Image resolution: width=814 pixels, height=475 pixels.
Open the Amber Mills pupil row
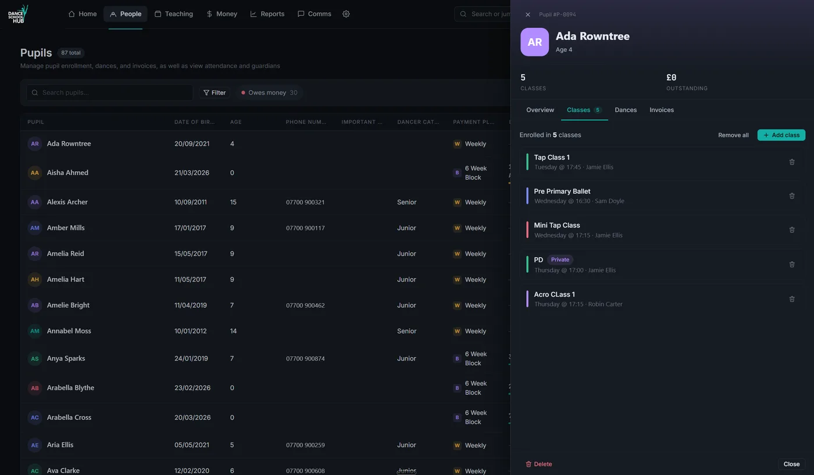point(265,228)
